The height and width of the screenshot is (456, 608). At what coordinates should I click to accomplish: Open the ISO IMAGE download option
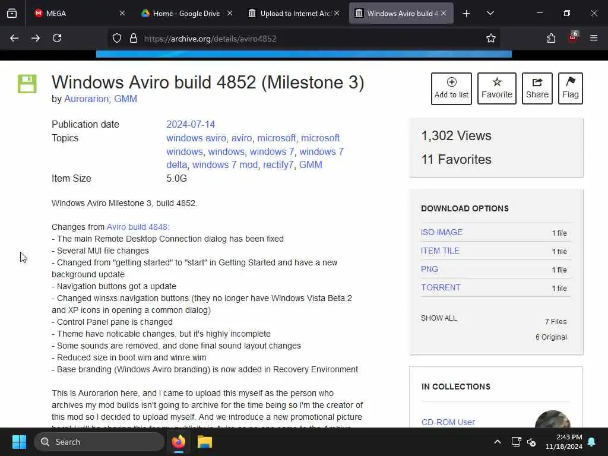point(442,232)
